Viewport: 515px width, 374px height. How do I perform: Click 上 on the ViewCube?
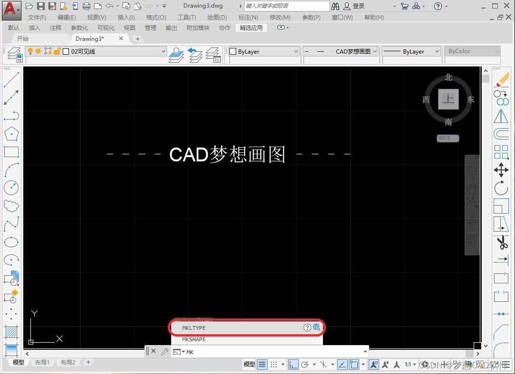coord(448,99)
